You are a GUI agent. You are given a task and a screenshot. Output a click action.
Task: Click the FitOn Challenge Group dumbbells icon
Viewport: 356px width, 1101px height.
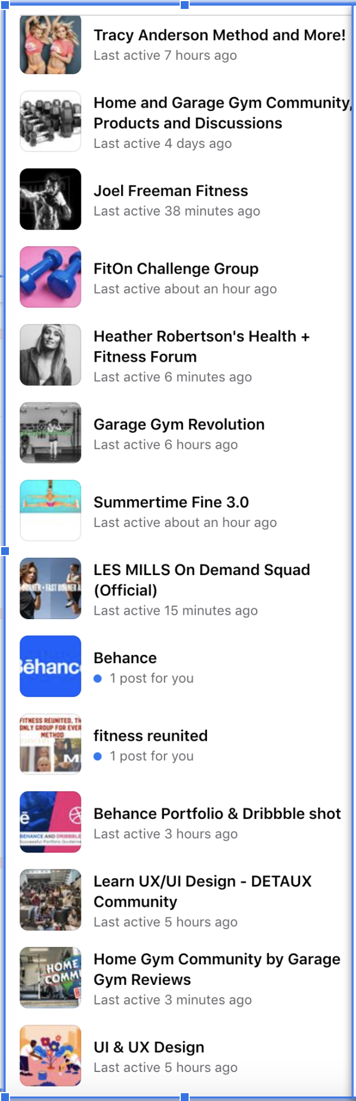click(50, 276)
